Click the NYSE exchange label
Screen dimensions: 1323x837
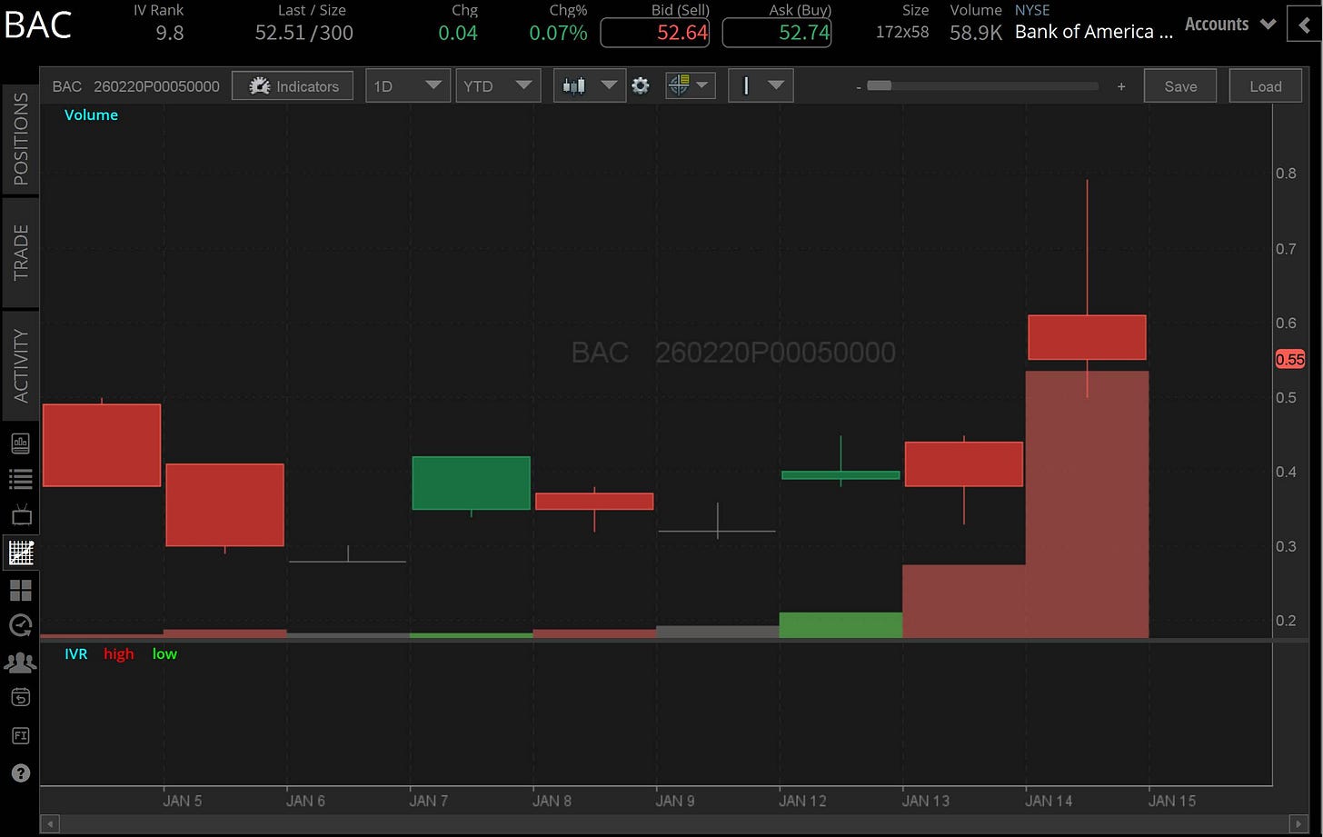[x=1032, y=10]
